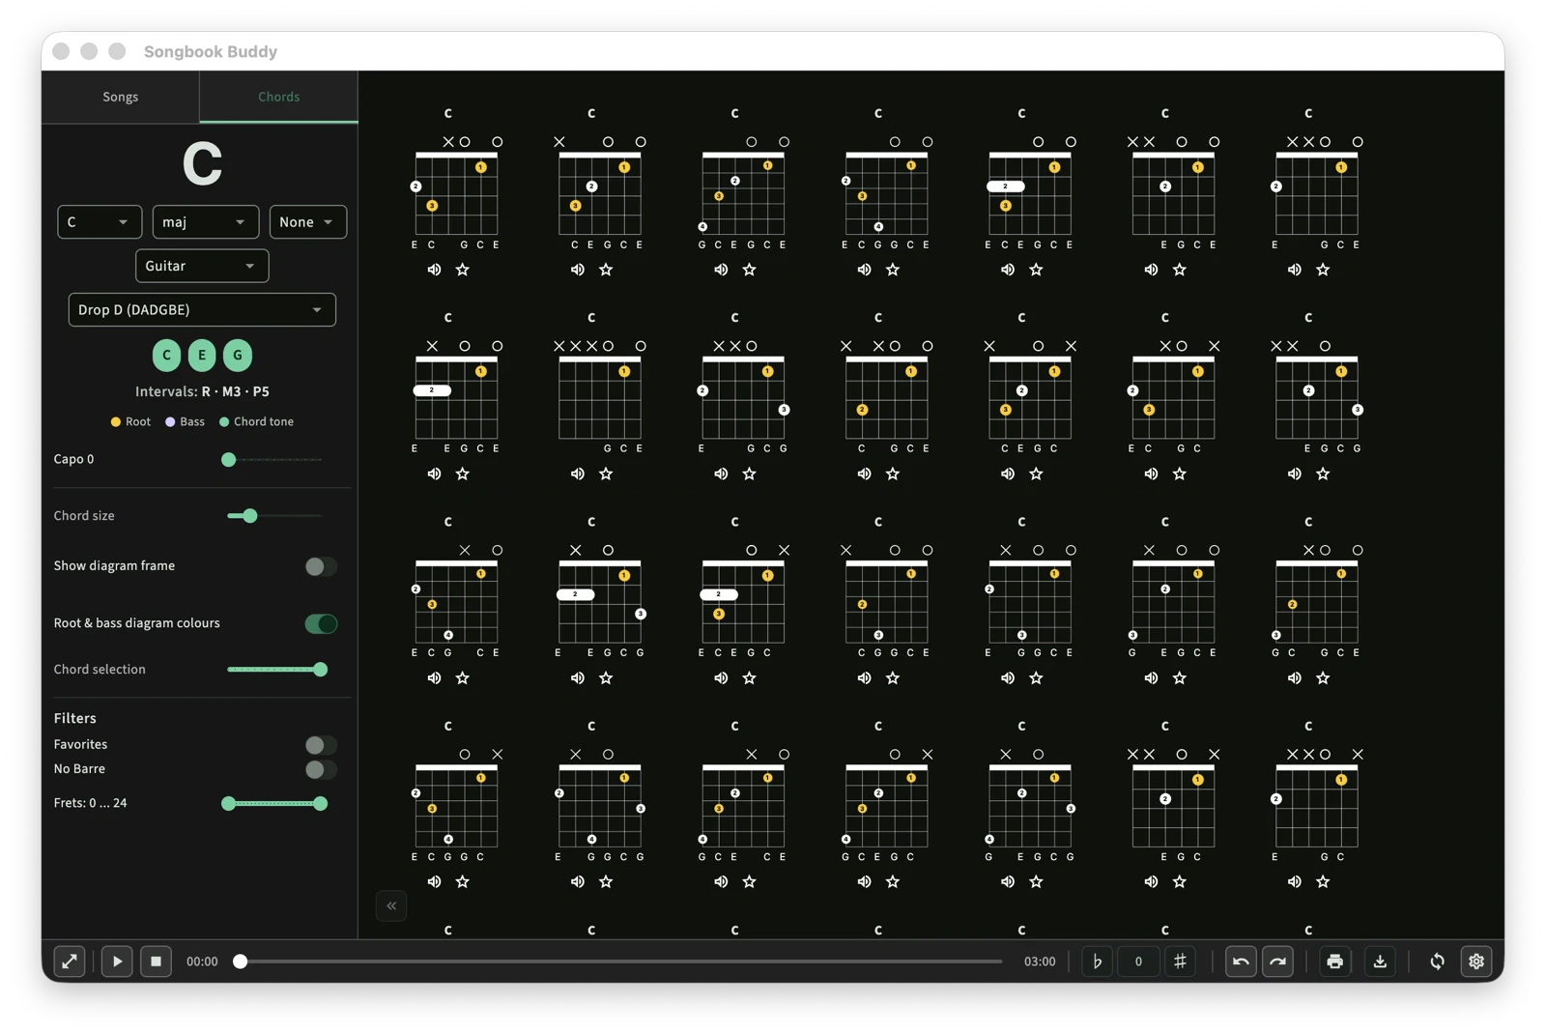This screenshot has width=1546, height=1034.
Task: Star the last chord in fourth row
Action: coord(1323,881)
